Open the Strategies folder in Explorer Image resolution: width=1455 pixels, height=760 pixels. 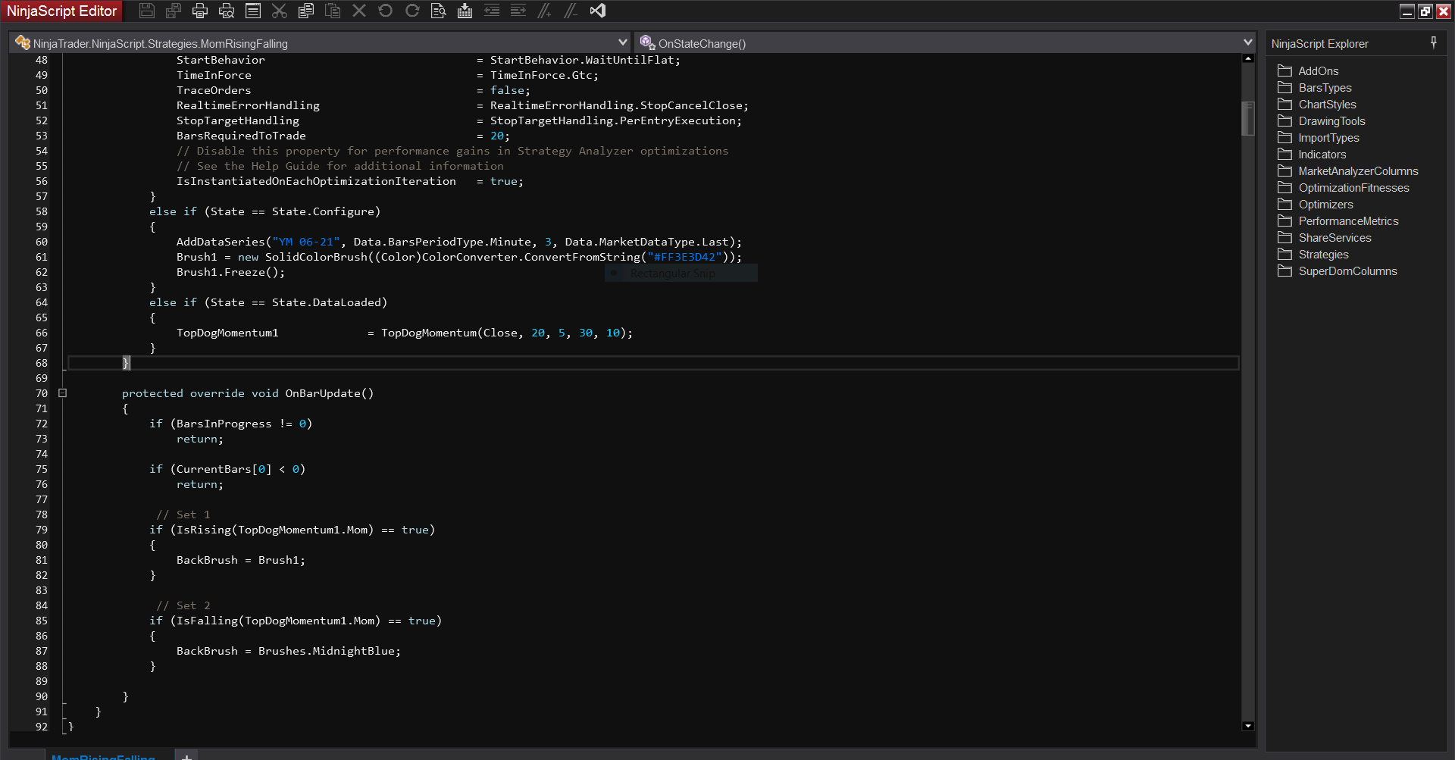(1323, 255)
